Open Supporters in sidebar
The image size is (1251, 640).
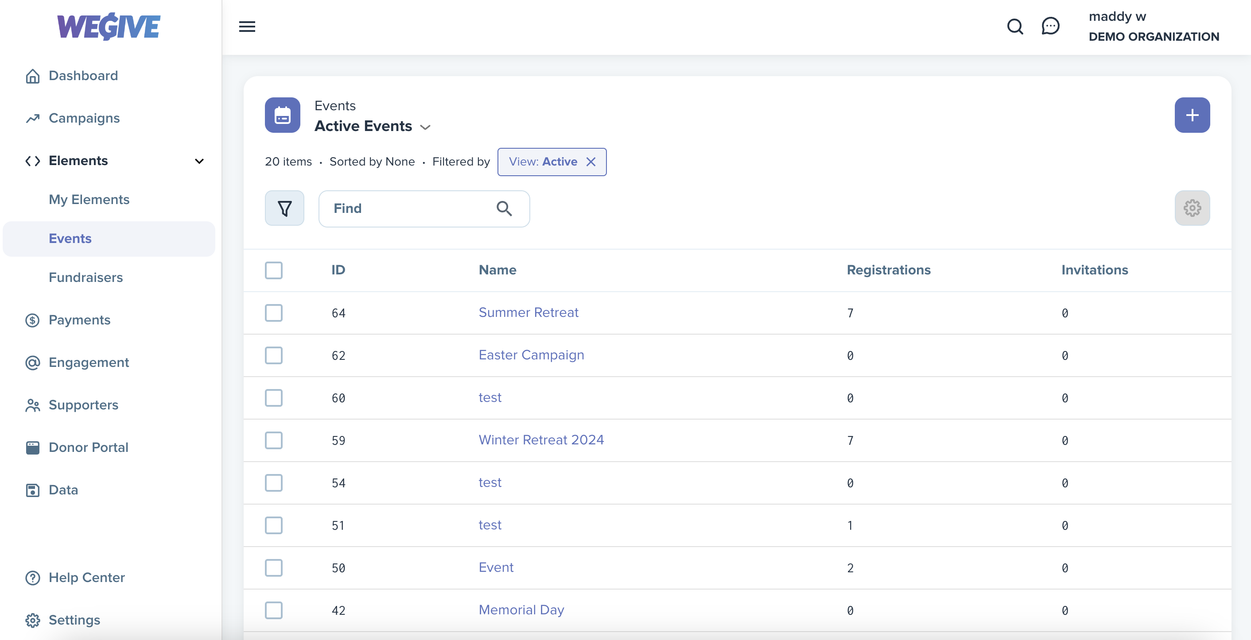(84, 405)
